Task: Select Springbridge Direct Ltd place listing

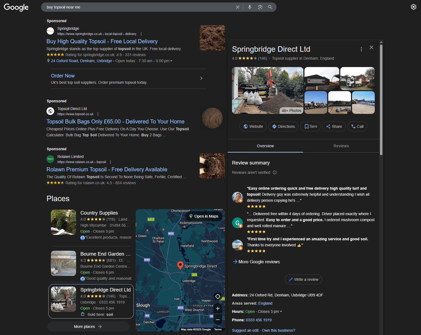Action: pyautogui.click(x=91, y=301)
